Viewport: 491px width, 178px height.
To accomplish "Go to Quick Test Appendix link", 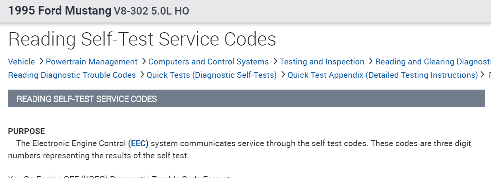I will pyautogui.click(x=383, y=75).
